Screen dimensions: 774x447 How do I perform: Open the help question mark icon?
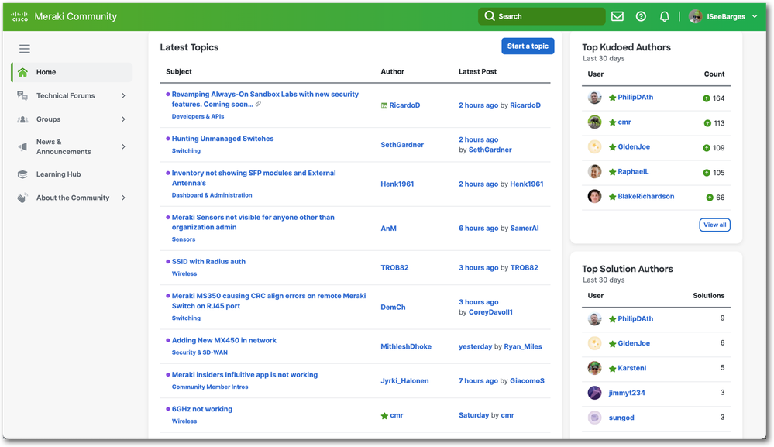click(641, 16)
